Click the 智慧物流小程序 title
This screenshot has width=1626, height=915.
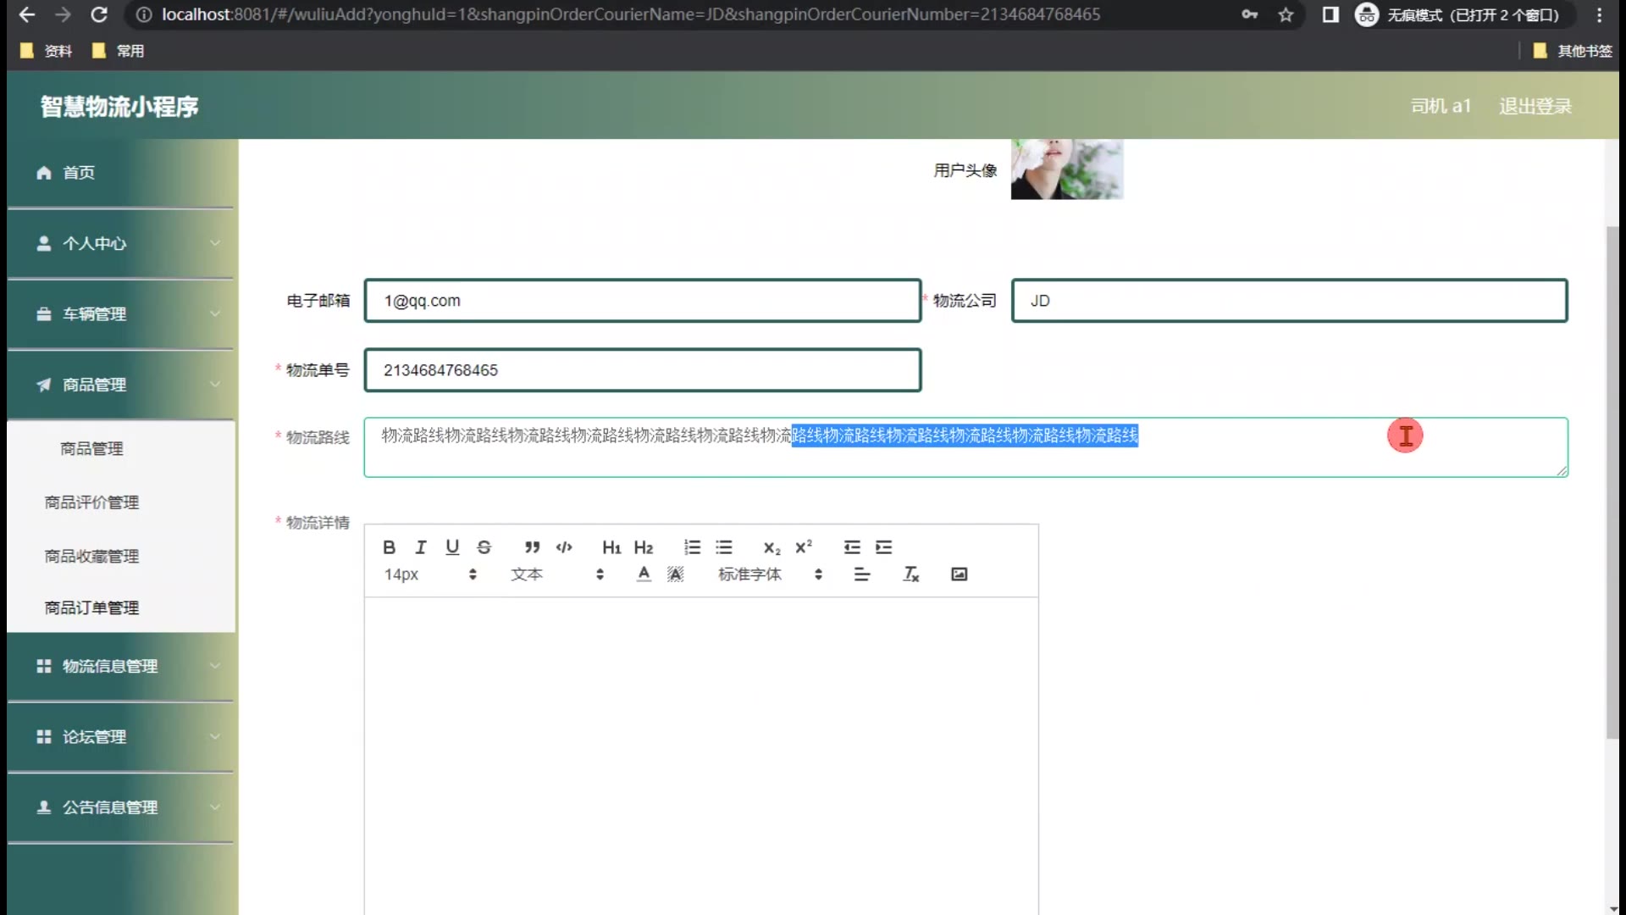[x=119, y=107]
